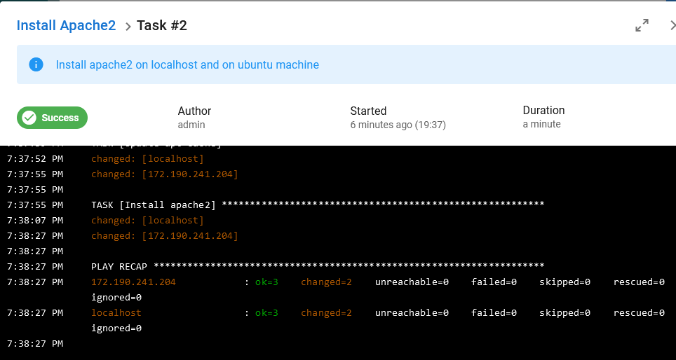Click the Duration label
The width and height of the screenshot is (676, 360).
pos(543,110)
